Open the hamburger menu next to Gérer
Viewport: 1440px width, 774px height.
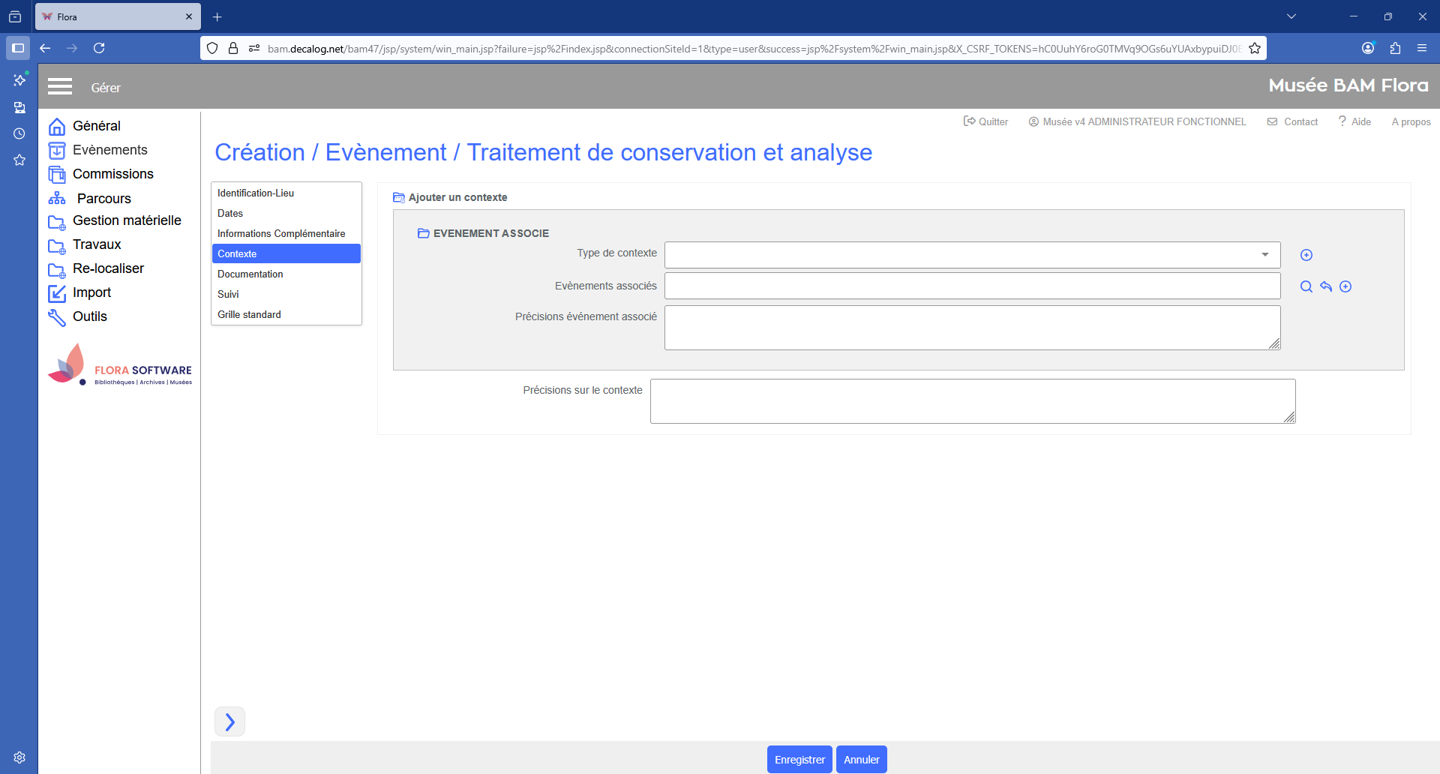(60, 87)
